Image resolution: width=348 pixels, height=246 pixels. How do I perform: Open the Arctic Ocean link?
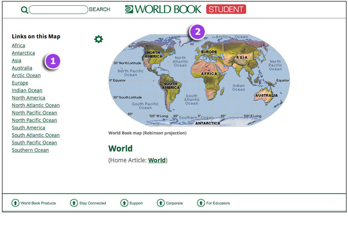[x=26, y=75]
